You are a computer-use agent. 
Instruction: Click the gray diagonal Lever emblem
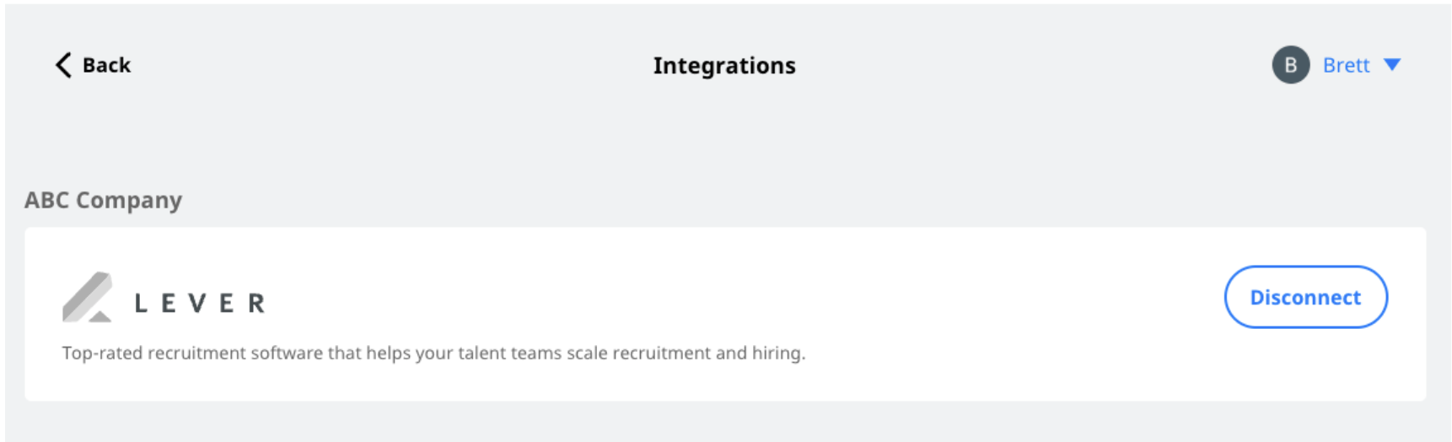pos(87,297)
